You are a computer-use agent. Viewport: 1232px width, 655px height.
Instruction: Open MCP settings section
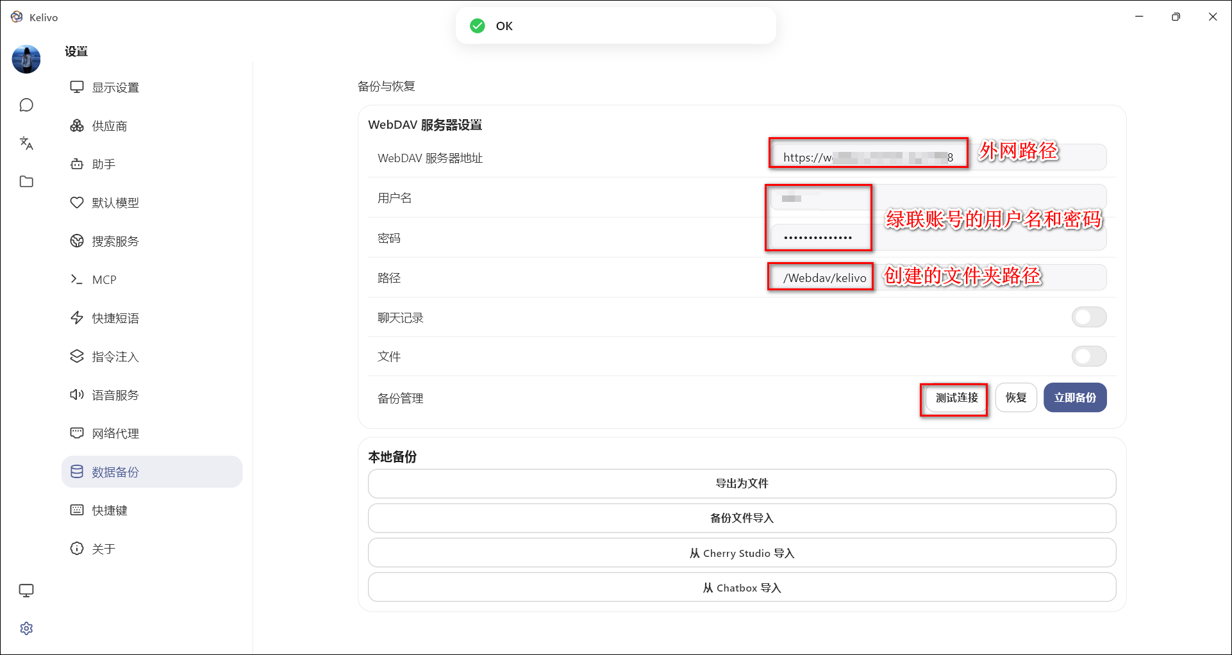pos(104,280)
